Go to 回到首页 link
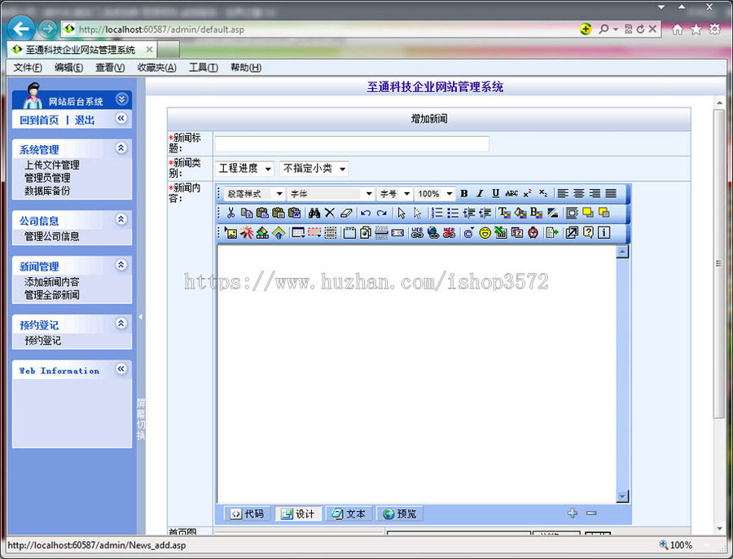The image size is (733, 559). pyautogui.click(x=39, y=121)
